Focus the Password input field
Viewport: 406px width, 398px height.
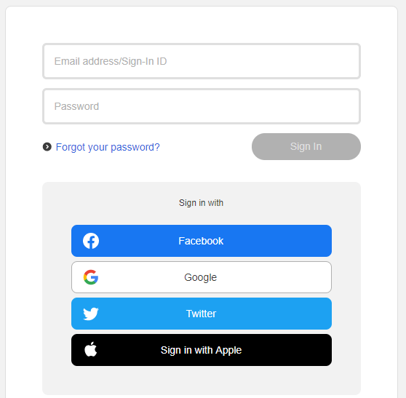pos(202,106)
